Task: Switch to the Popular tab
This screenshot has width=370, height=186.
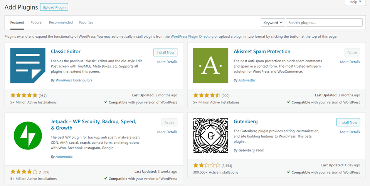Action: pyautogui.click(x=37, y=23)
